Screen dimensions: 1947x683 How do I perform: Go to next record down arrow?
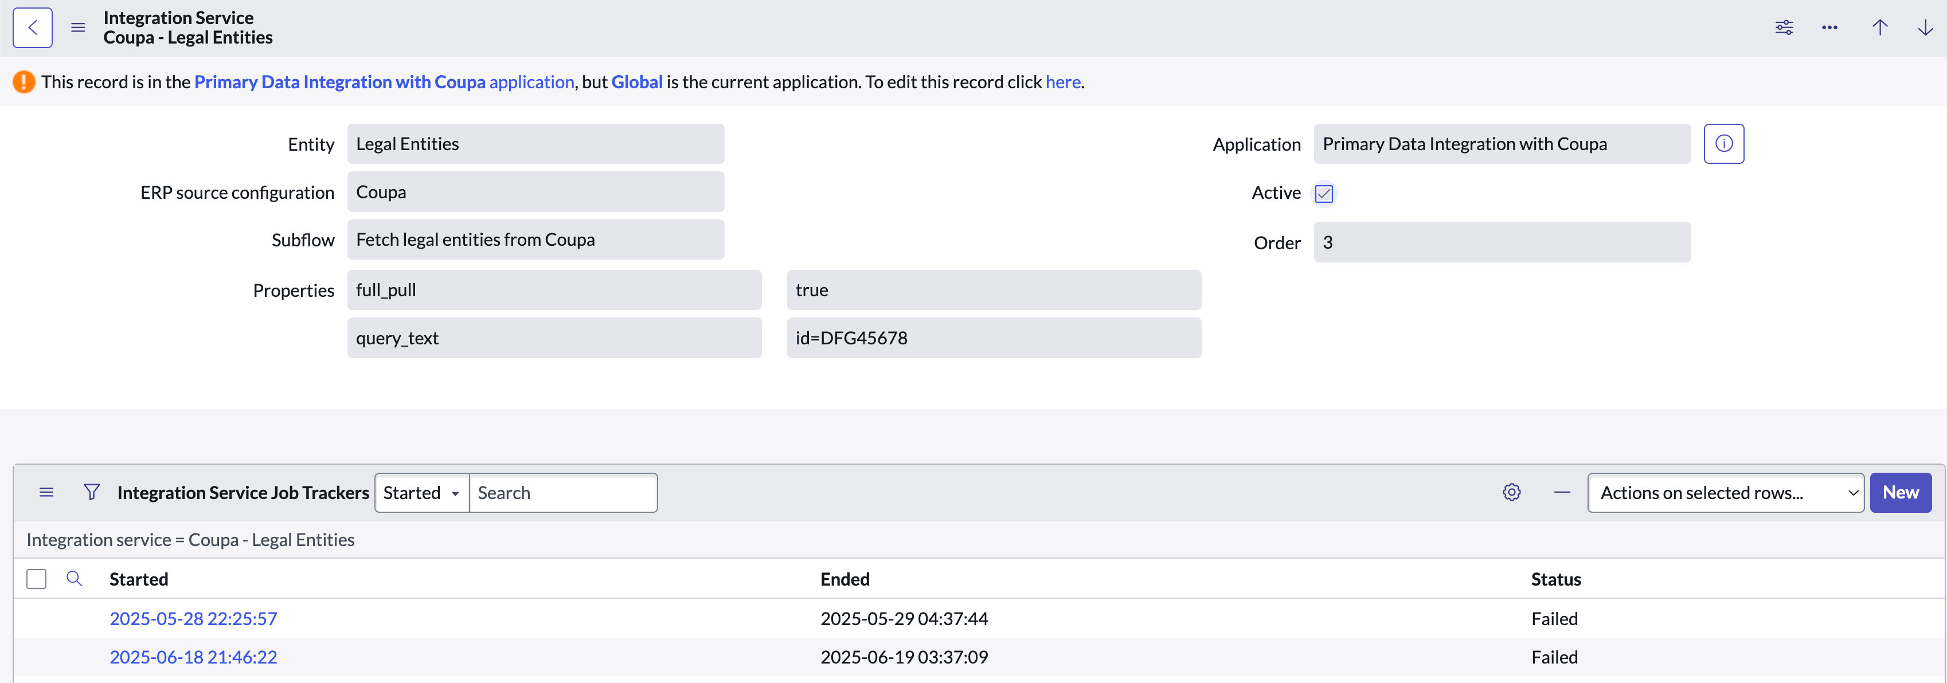click(1925, 28)
